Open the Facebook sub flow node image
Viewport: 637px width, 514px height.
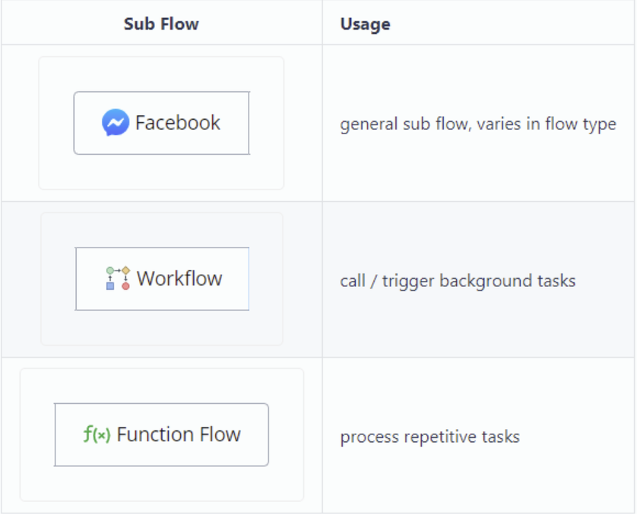click(x=161, y=123)
